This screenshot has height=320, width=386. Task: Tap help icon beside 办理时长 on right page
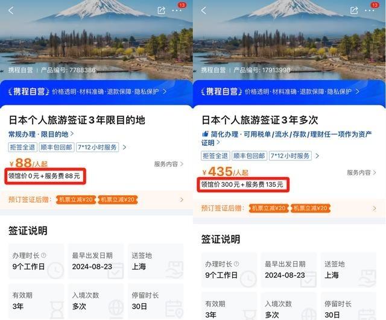236,264
